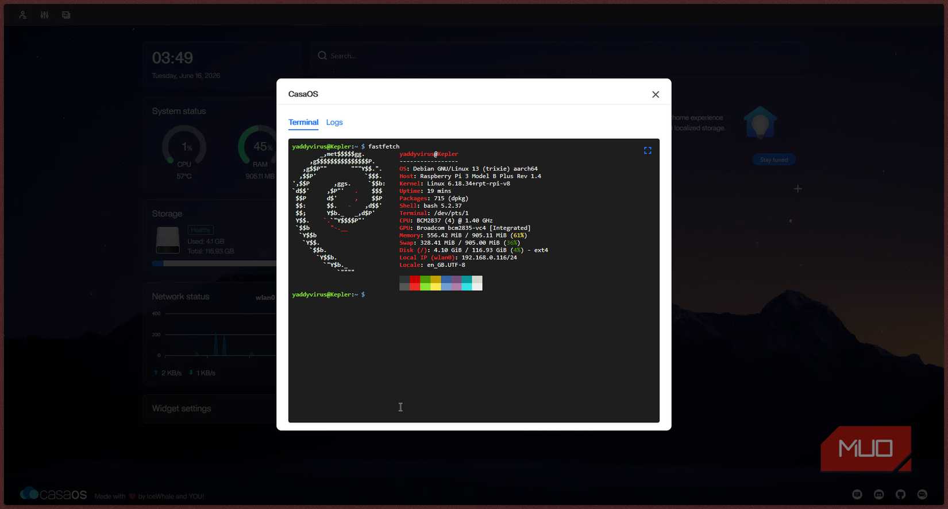
Task: Open the CPU usage gauge
Action: coord(184,147)
